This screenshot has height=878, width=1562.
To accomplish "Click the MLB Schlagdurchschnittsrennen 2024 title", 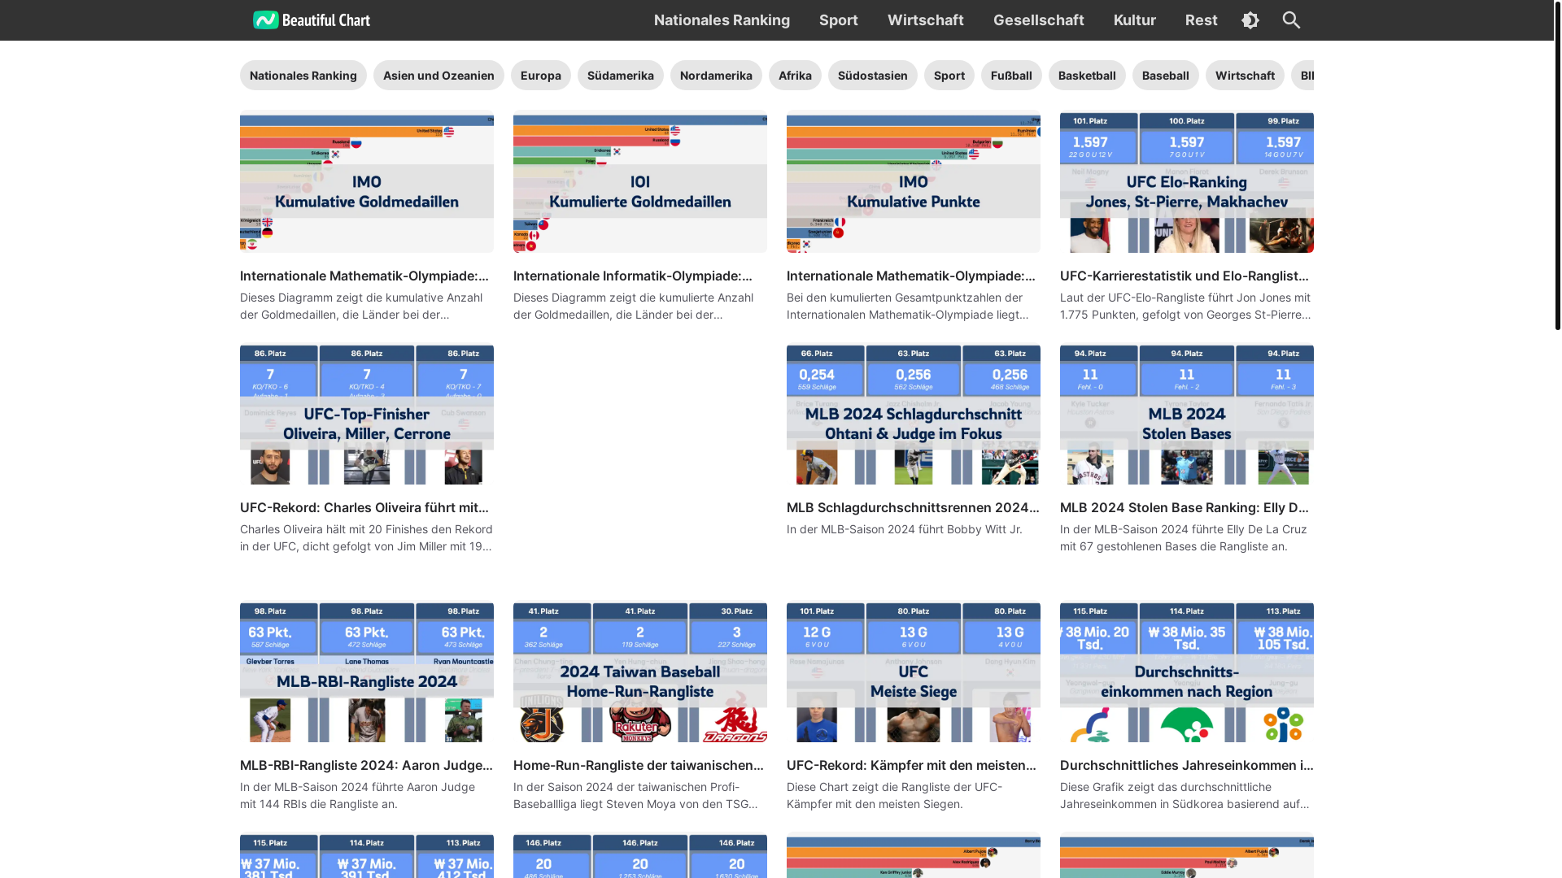I will (x=913, y=507).
